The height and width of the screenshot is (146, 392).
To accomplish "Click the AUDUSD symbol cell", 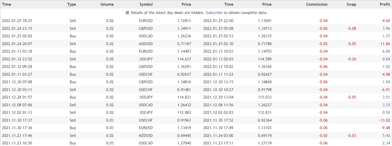I will coord(146,44).
